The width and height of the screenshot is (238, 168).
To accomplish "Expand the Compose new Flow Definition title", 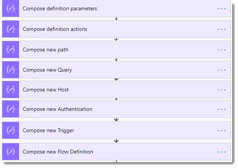I will coord(58,152).
